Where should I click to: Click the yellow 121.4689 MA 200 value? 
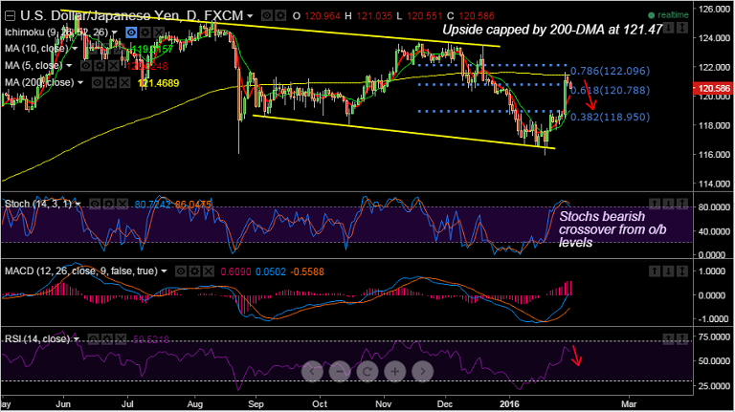coord(158,83)
